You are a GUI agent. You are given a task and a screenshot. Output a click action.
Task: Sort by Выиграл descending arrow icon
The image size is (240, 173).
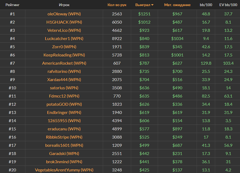pyautogui.click(x=152, y=5)
